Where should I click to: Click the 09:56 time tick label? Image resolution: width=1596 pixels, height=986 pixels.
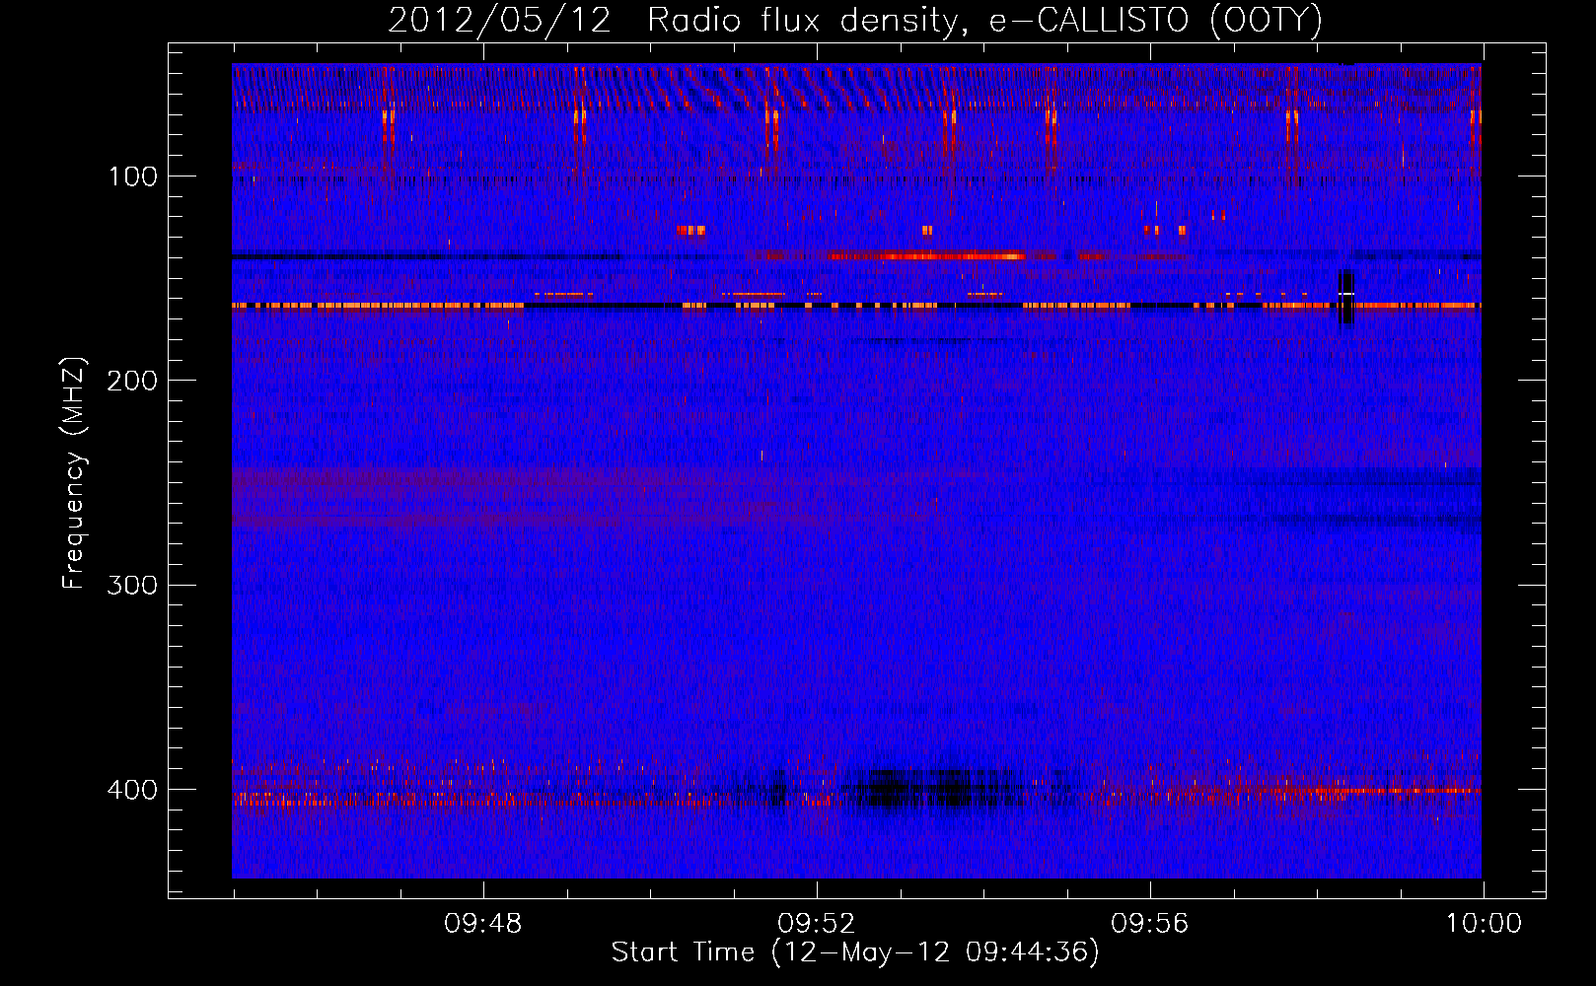[1150, 924]
